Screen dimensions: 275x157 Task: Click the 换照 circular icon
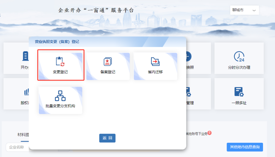pos(188,56)
